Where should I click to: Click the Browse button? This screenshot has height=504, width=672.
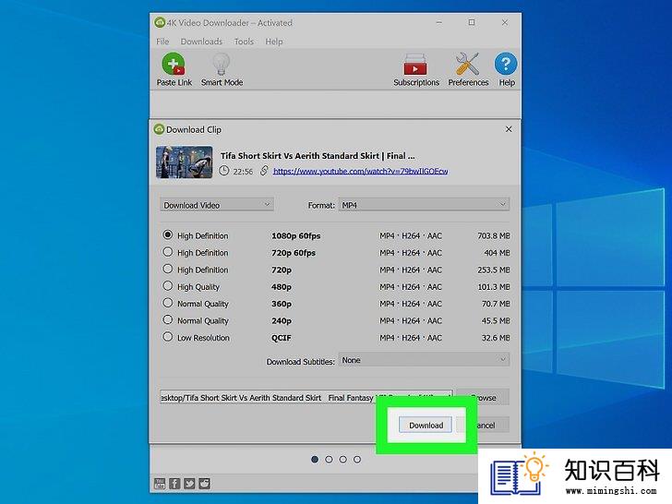[483, 398]
